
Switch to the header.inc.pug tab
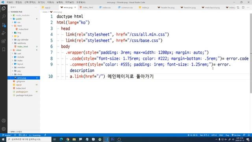168,7
